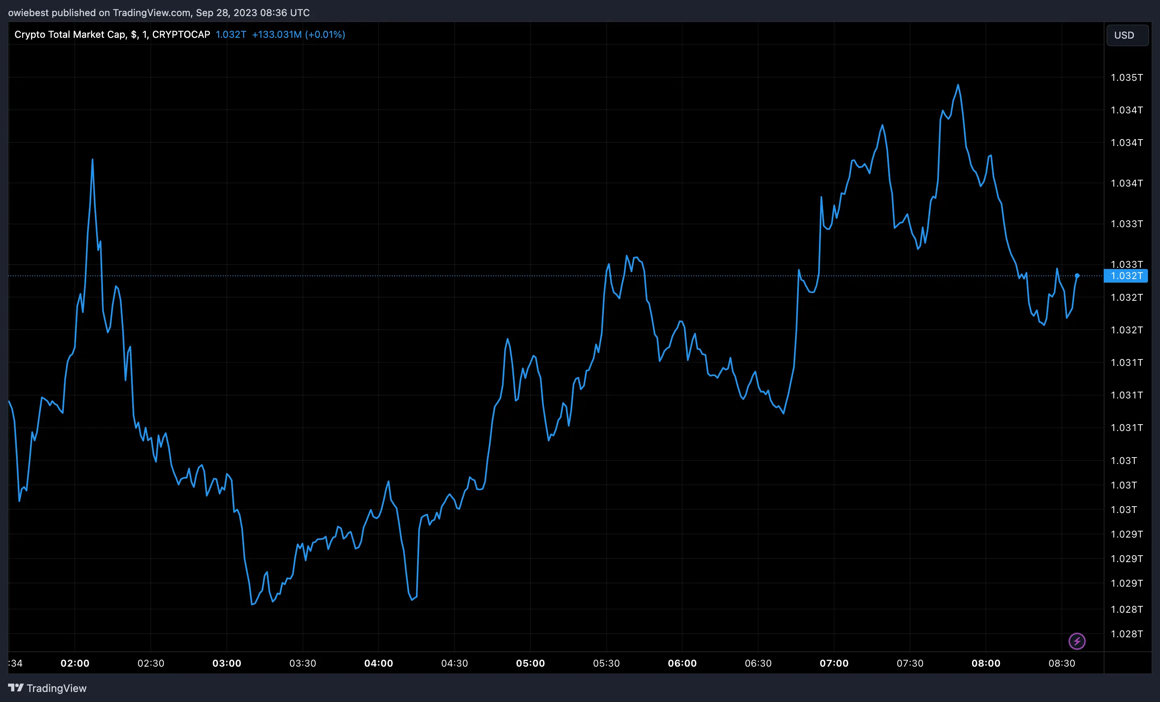This screenshot has width=1160, height=702.
Task: Click the CRYPTOCAP symbol name in the legend
Action: coord(183,34)
